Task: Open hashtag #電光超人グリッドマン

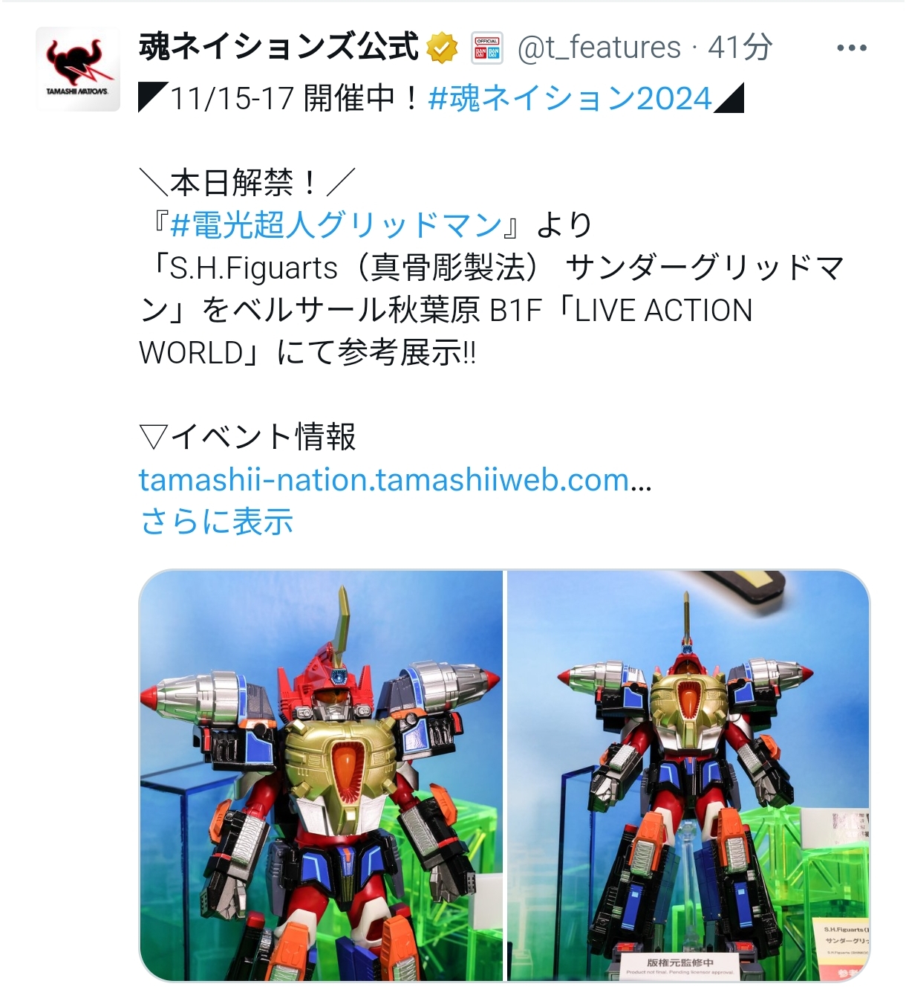Action: pos(336,224)
